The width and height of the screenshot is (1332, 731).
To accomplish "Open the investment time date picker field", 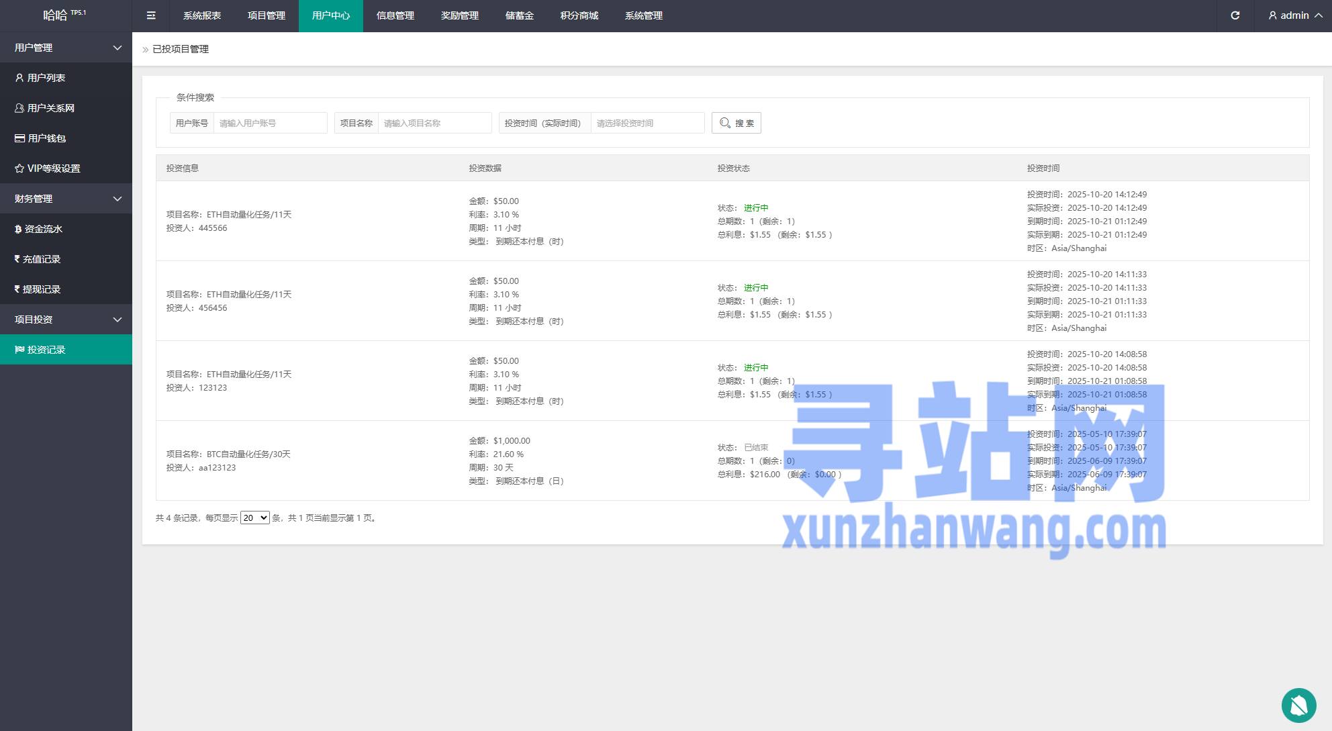I will 647,123.
